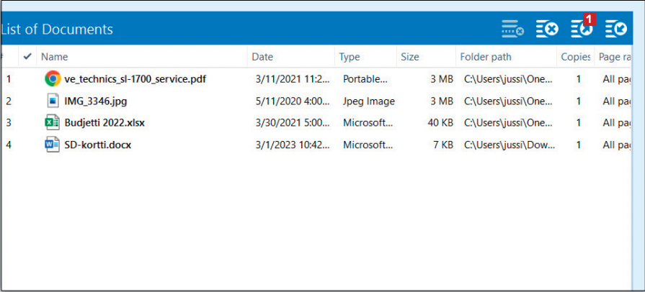
Task: Sort documents by Name column header
Action: [54, 57]
